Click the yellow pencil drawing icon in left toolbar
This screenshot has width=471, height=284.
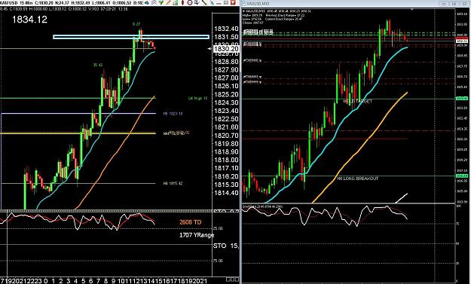click(x=168, y=3)
